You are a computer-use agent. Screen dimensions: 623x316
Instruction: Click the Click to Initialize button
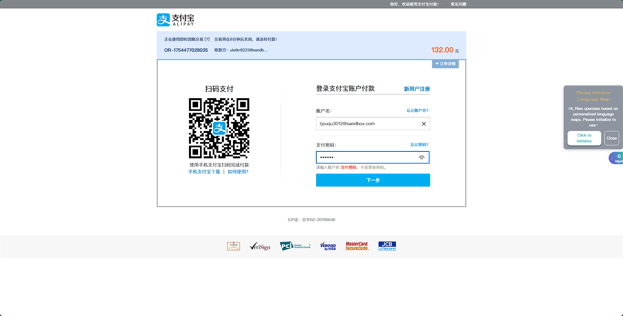584,138
